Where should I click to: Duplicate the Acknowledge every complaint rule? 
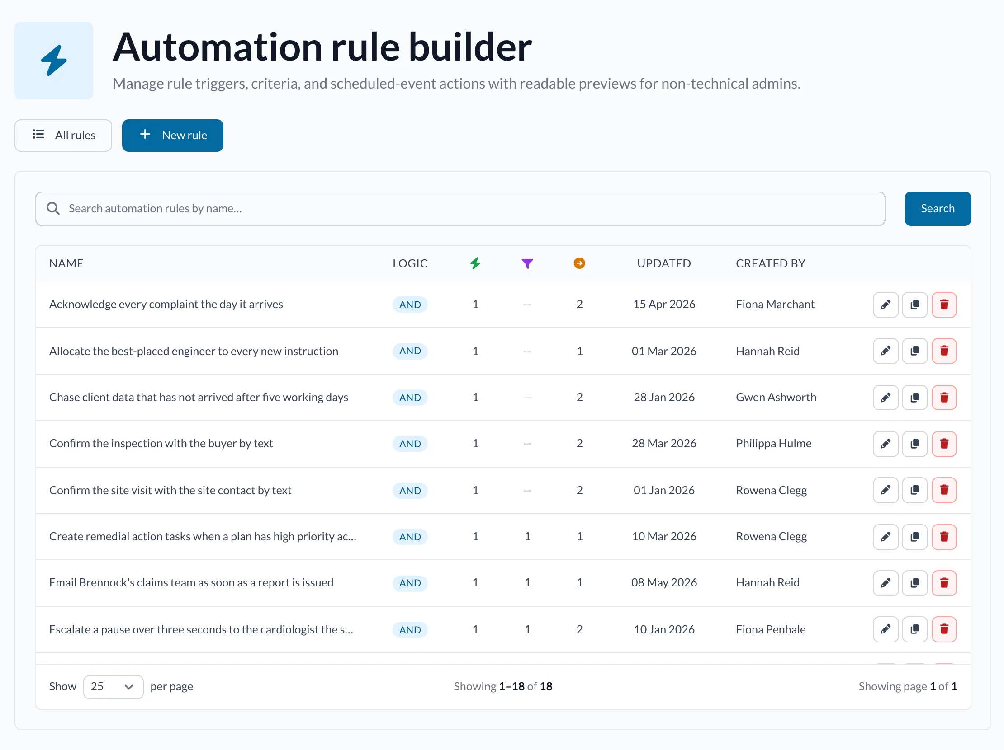(914, 304)
